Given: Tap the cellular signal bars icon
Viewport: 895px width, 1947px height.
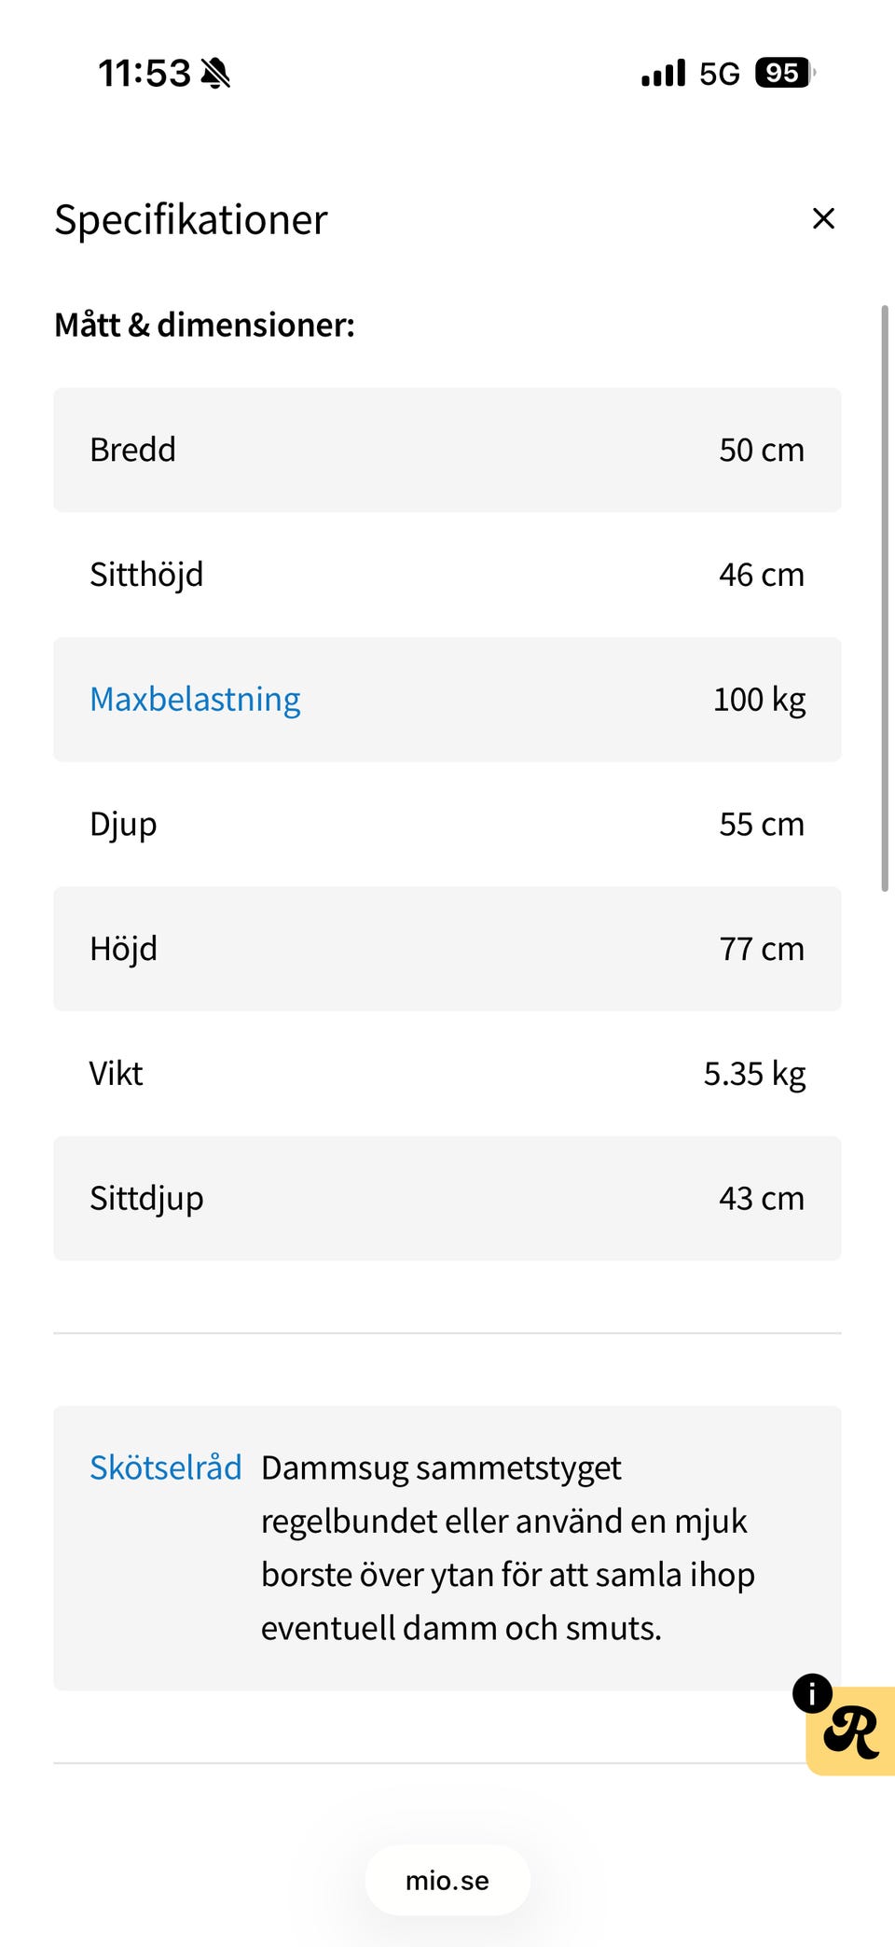Looking at the screenshot, I should pos(663,73).
